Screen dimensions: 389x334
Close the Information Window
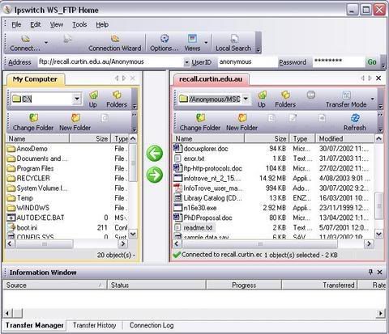(x=379, y=273)
